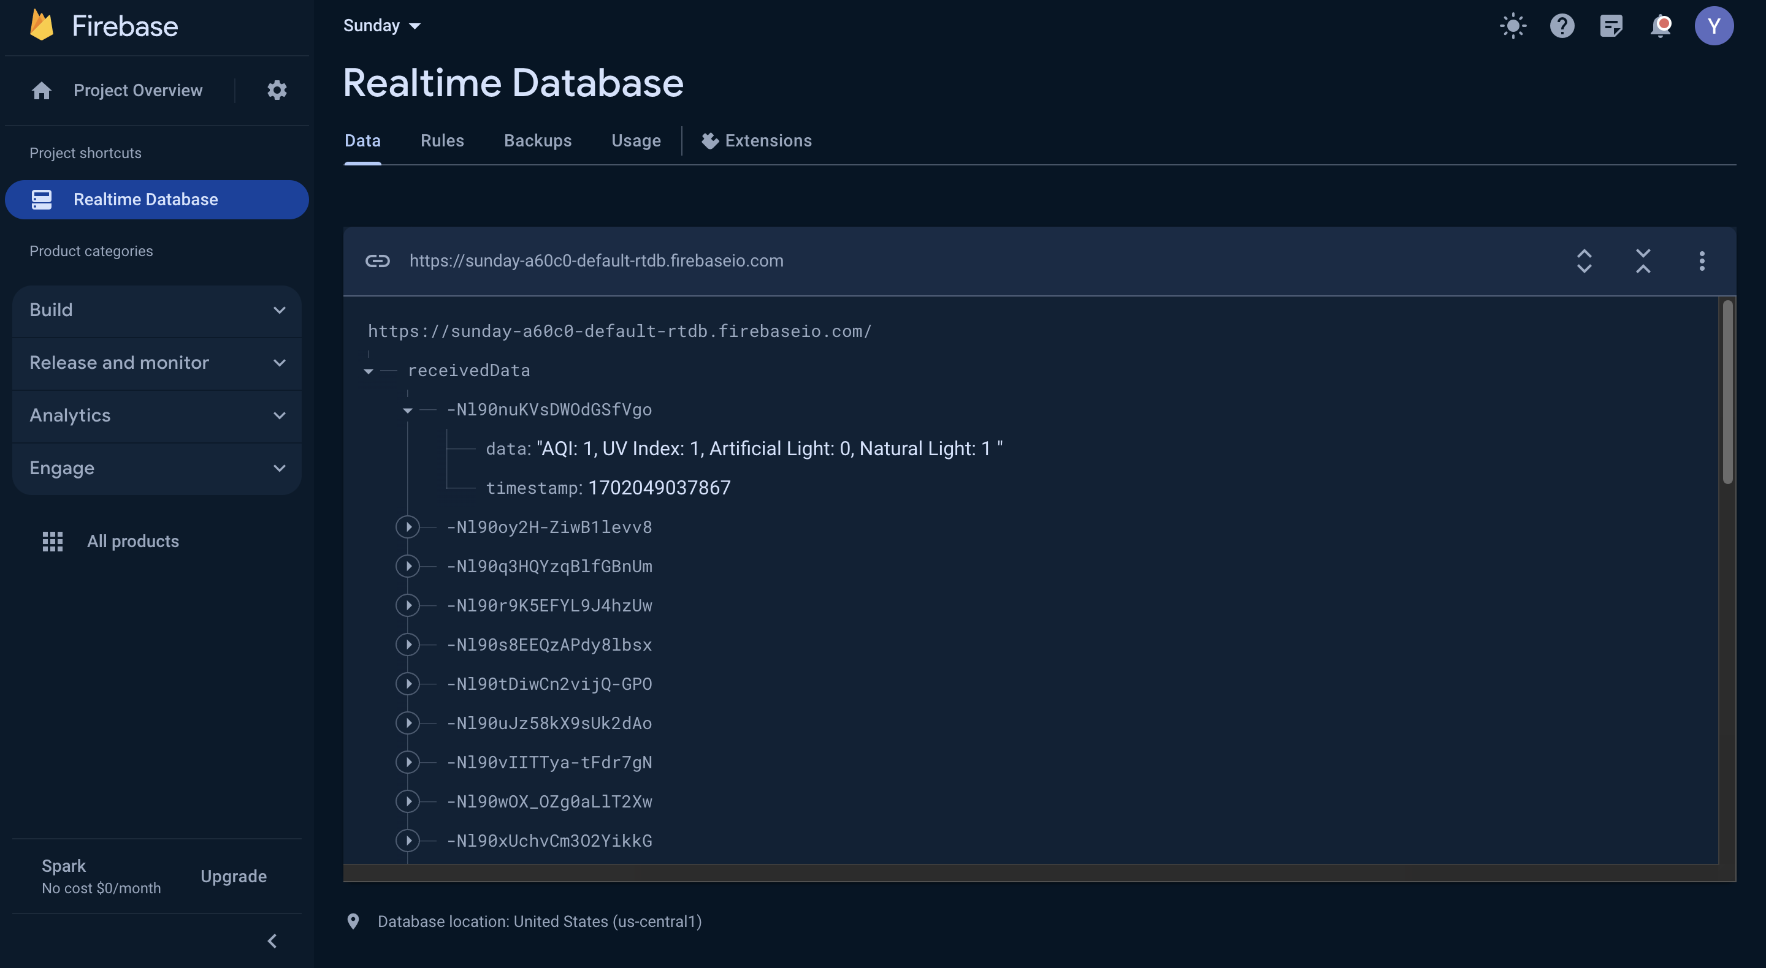
Task: Open the help question mark icon
Action: coord(1562,26)
